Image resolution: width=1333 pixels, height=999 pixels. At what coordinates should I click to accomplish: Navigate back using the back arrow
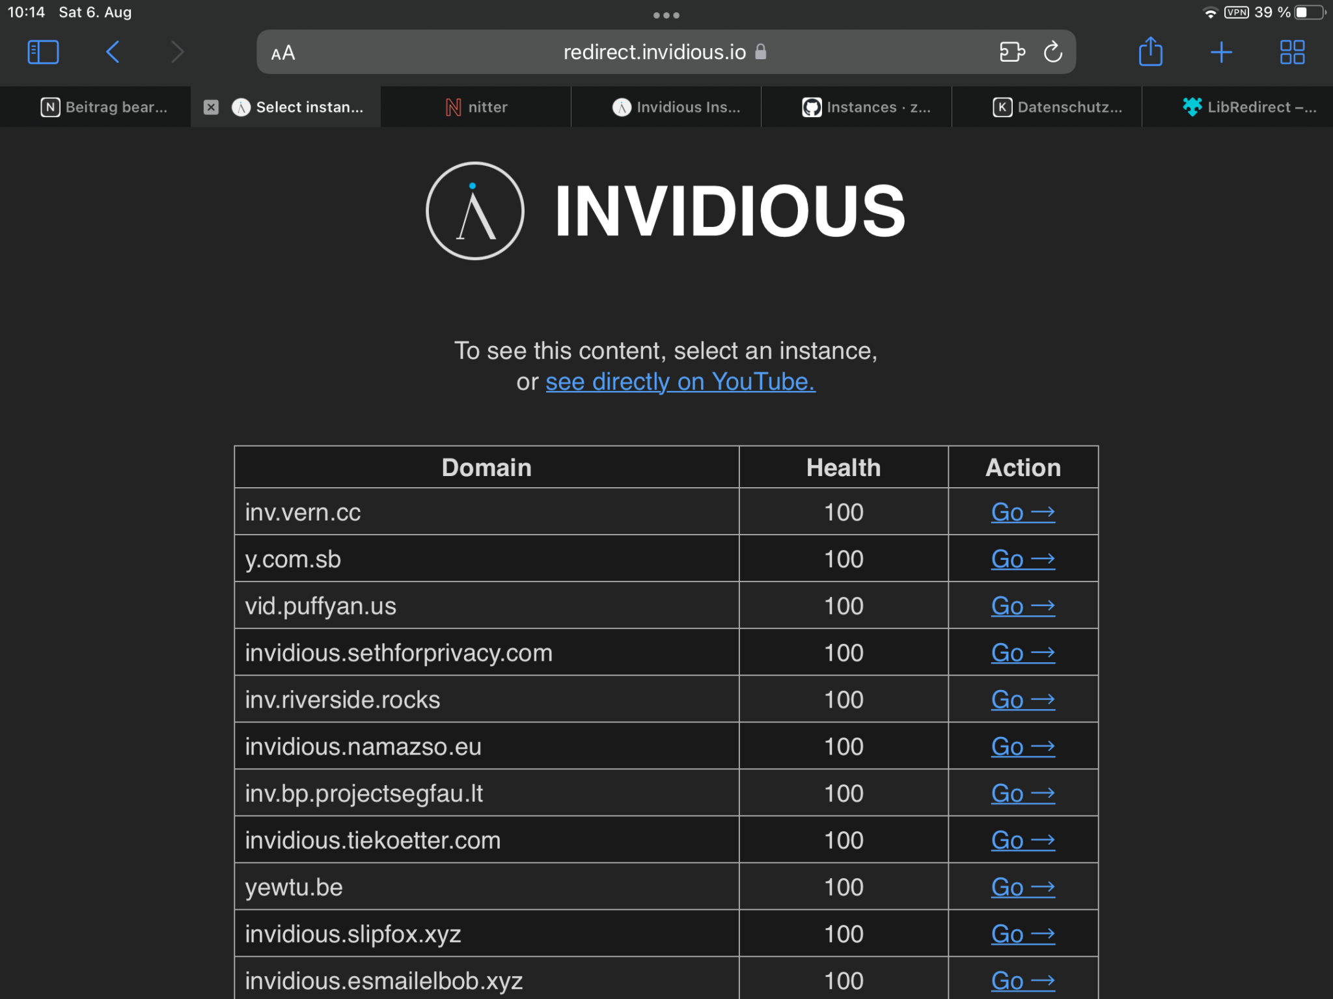pos(112,51)
